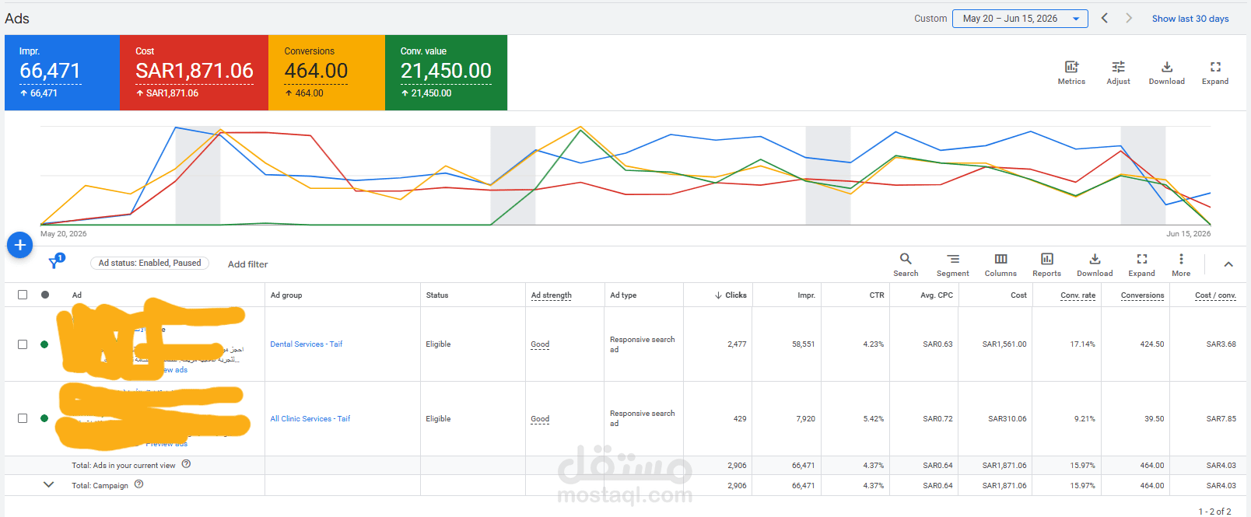
Task: Sort by the Ad group column
Action: click(286, 295)
